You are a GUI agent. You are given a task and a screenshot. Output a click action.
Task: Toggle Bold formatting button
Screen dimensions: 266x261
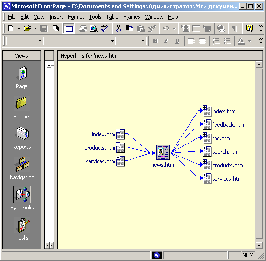[x=155, y=41]
